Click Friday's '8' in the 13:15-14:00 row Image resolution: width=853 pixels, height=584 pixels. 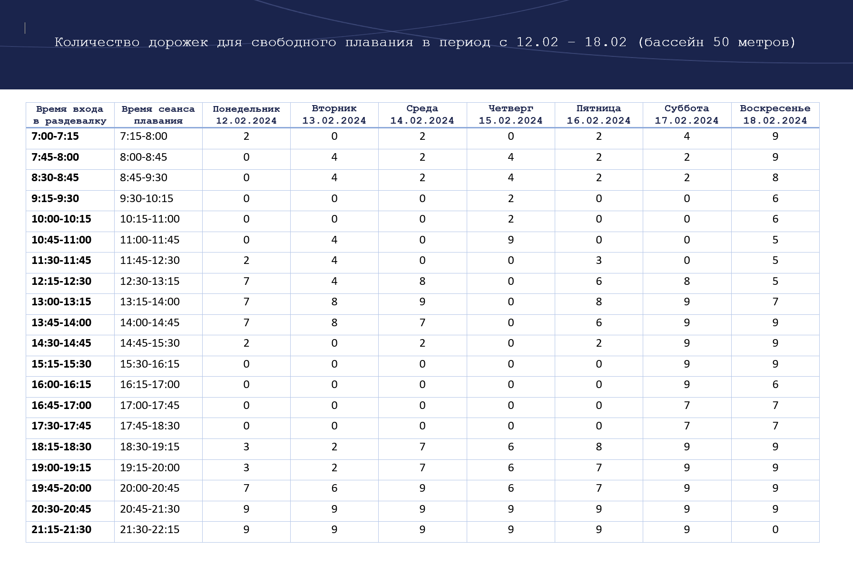pyautogui.click(x=599, y=302)
